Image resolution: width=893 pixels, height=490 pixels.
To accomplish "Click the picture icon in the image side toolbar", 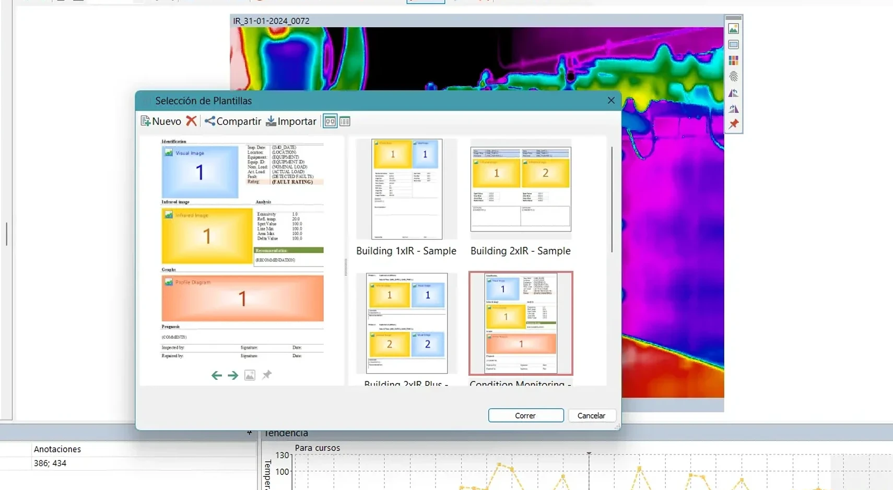I will [x=733, y=29].
